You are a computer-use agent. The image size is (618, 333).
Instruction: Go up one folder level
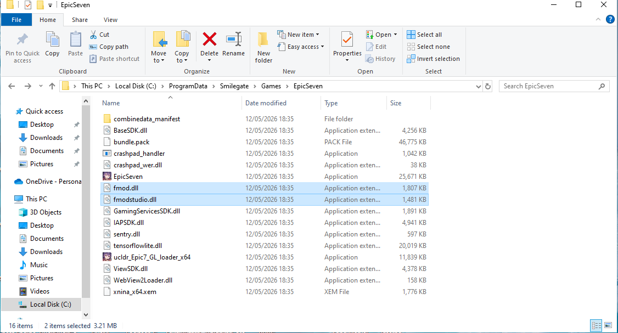52,86
